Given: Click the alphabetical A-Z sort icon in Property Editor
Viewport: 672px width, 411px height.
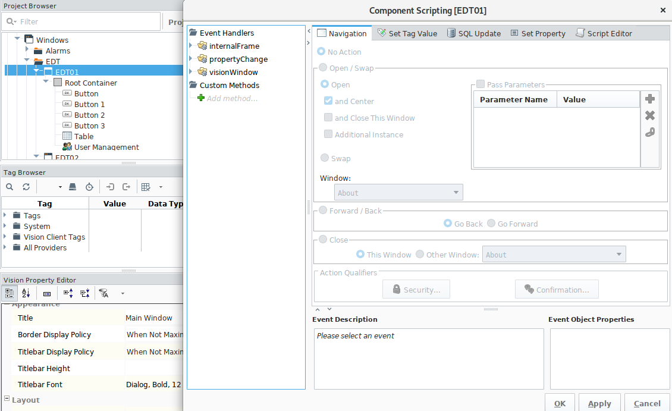Looking at the screenshot, I should pyautogui.click(x=26, y=293).
